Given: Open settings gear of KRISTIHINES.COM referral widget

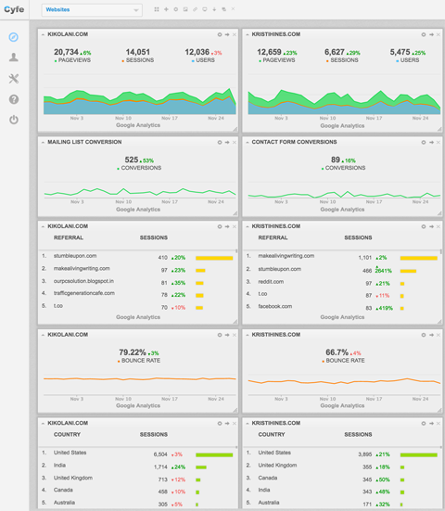Looking at the screenshot, I should coord(424,226).
